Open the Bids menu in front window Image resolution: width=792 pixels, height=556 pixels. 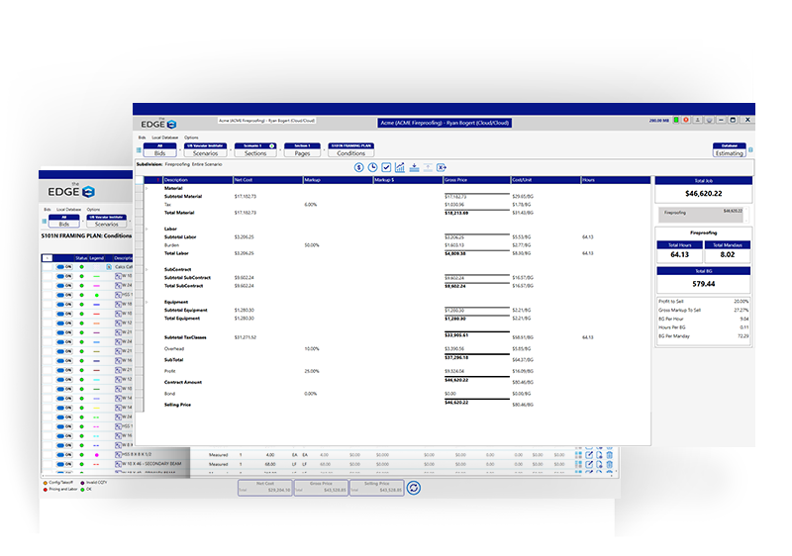point(142,138)
